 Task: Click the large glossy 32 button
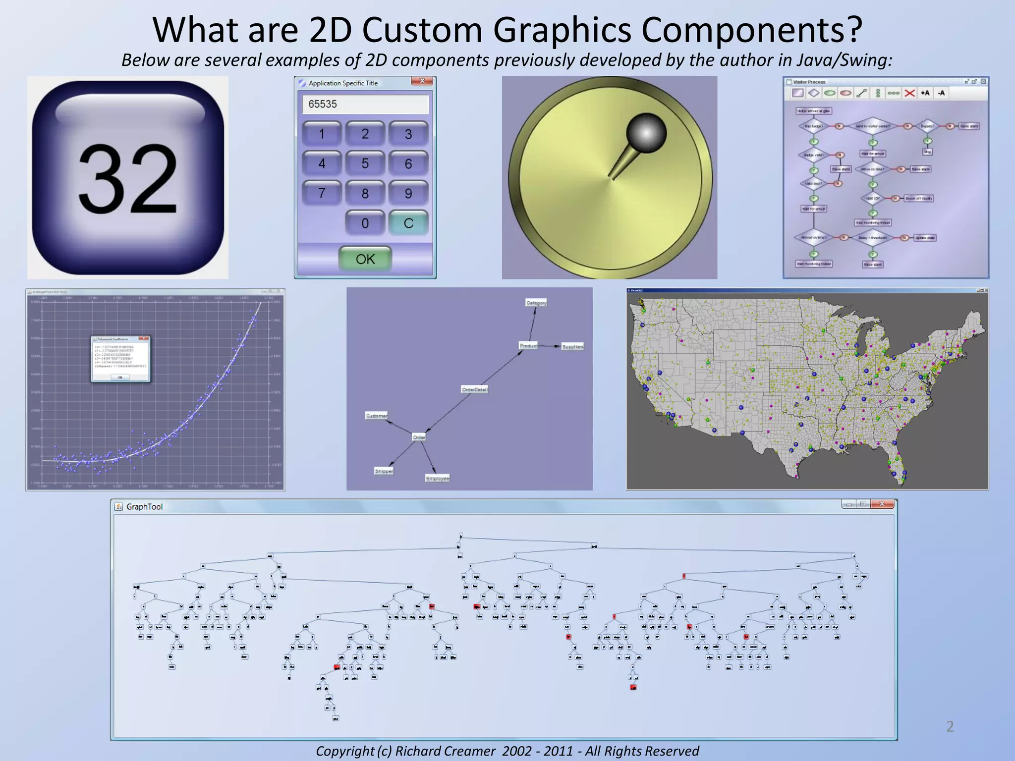(128, 177)
